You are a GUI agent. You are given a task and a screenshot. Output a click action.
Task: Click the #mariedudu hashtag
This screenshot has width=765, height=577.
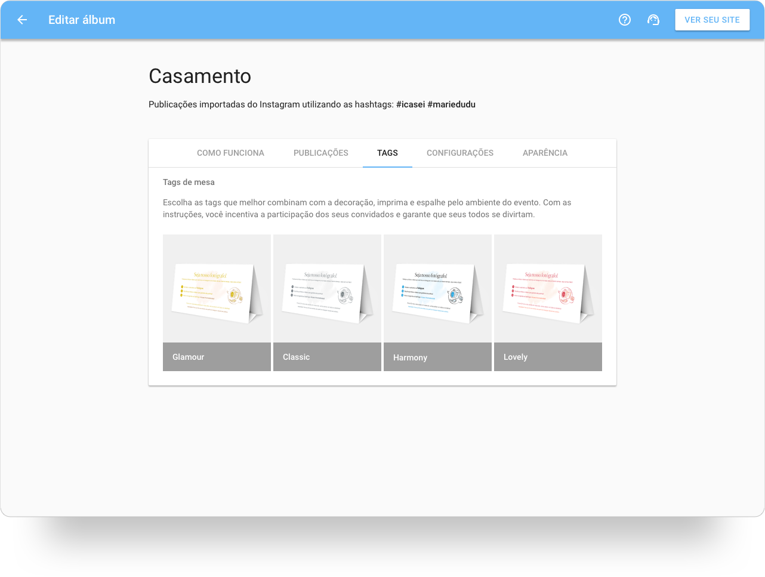click(451, 104)
